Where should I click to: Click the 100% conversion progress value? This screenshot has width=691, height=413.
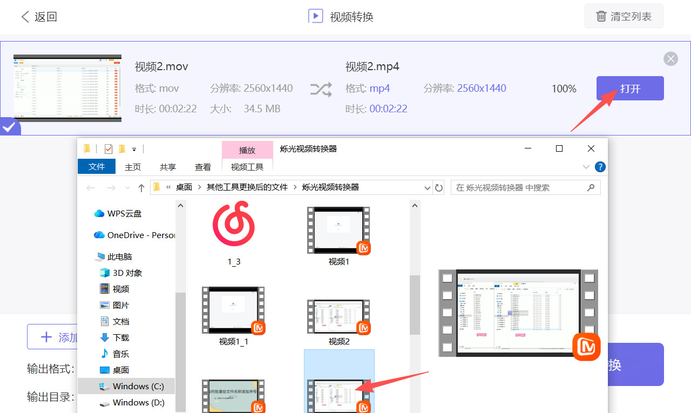tap(564, 89)
